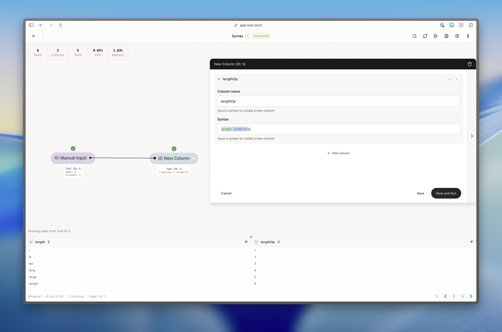Click the lengthOp column type icon
502x332 pixels.
point(256,242)
